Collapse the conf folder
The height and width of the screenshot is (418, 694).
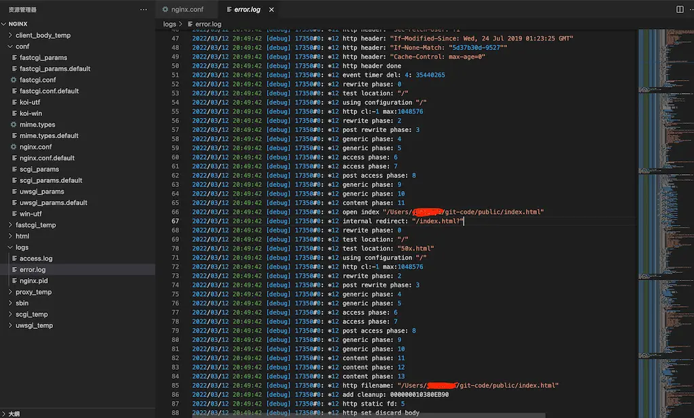point(9,47)
